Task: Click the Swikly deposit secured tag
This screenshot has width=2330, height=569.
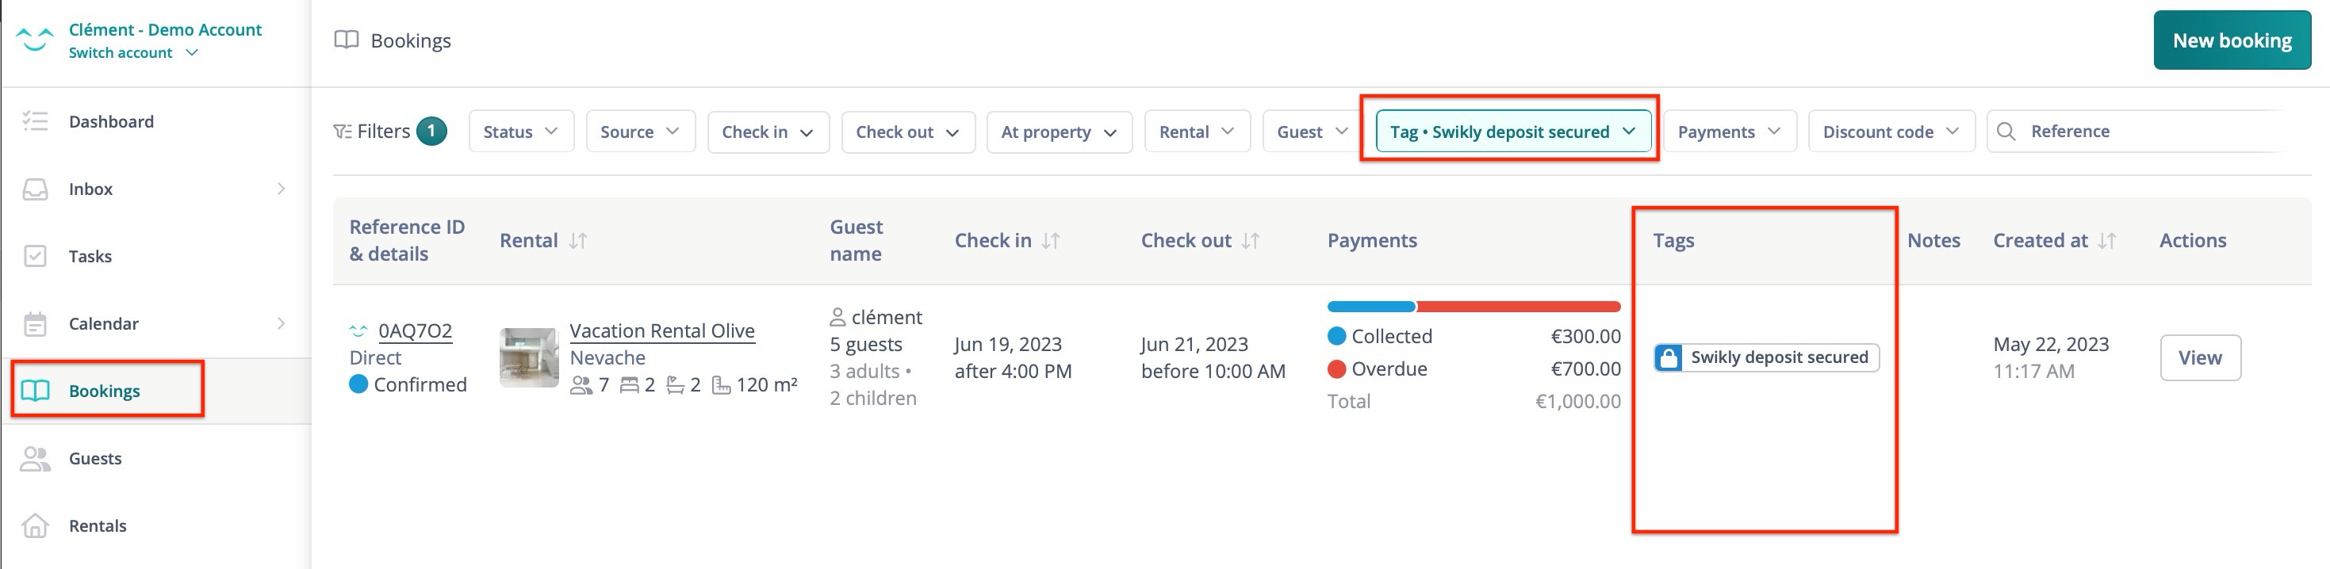Action: click(x=1766, y=357)
